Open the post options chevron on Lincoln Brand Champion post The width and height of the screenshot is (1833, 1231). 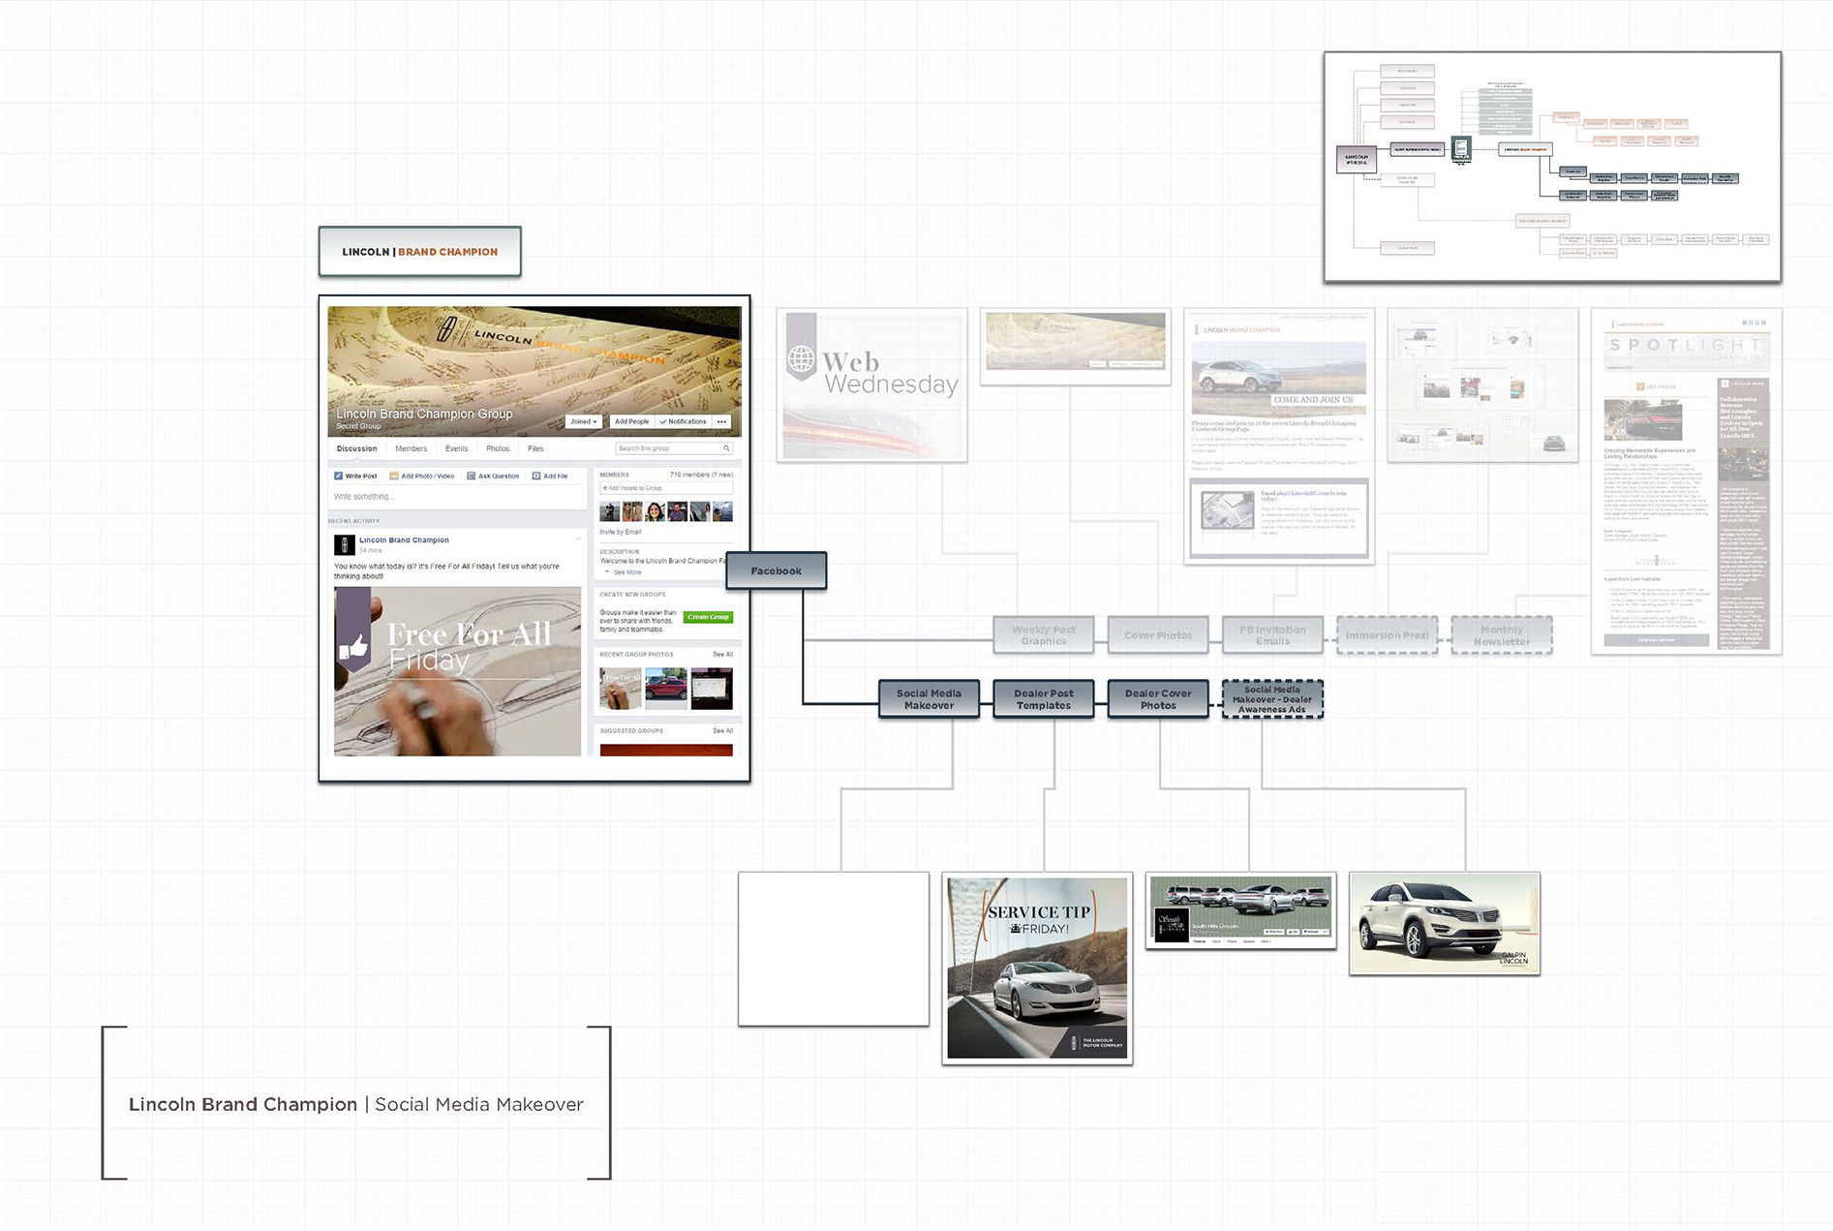click(x=579, y=539)
